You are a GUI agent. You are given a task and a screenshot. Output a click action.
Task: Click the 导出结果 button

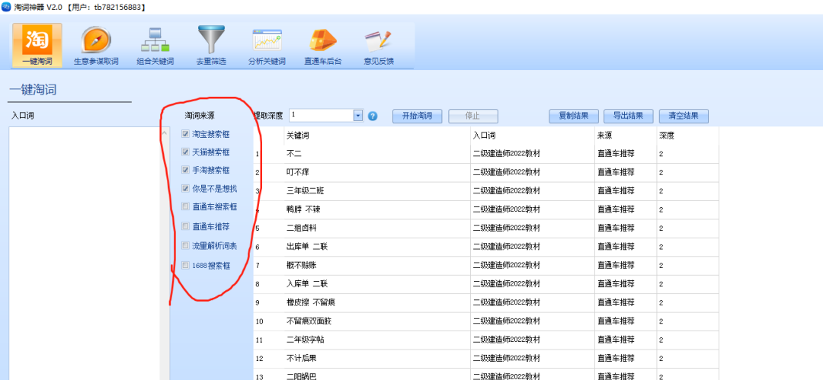(x=628, y=116)
